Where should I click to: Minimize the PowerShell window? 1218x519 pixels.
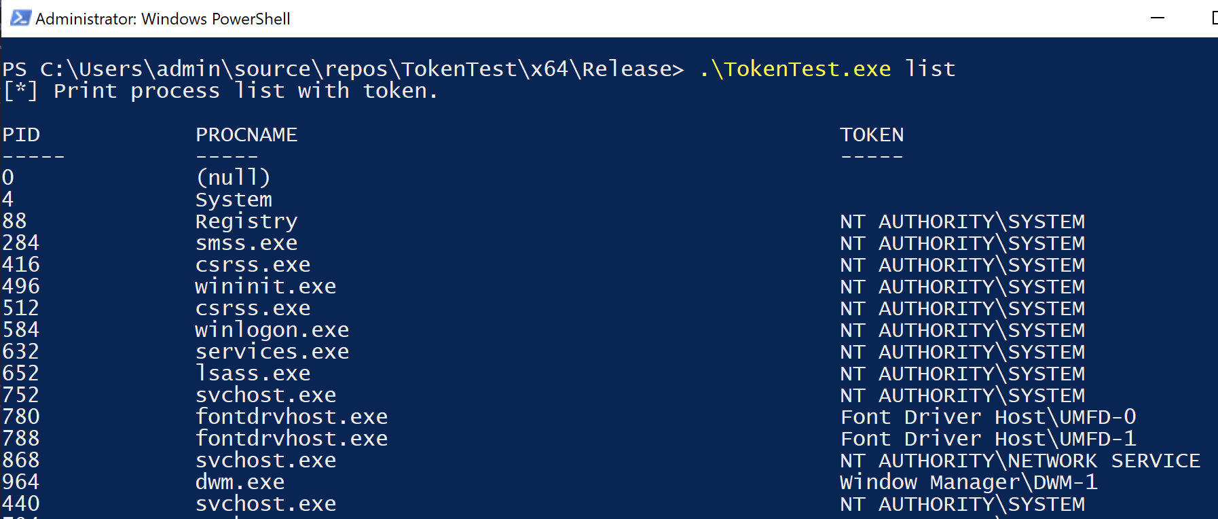point(1158,18)
